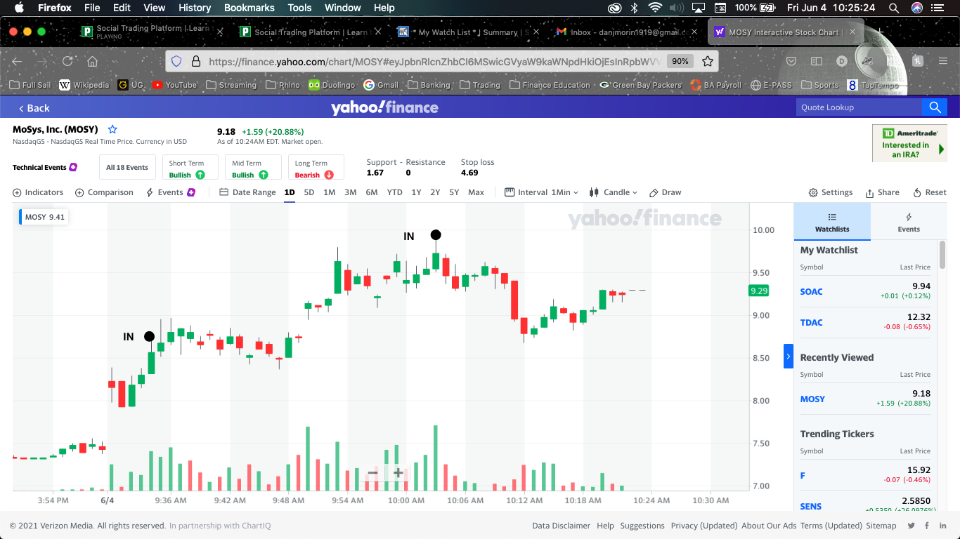Show All 18 Events
The width and height of the screenshot is (960, 539).
127,168
